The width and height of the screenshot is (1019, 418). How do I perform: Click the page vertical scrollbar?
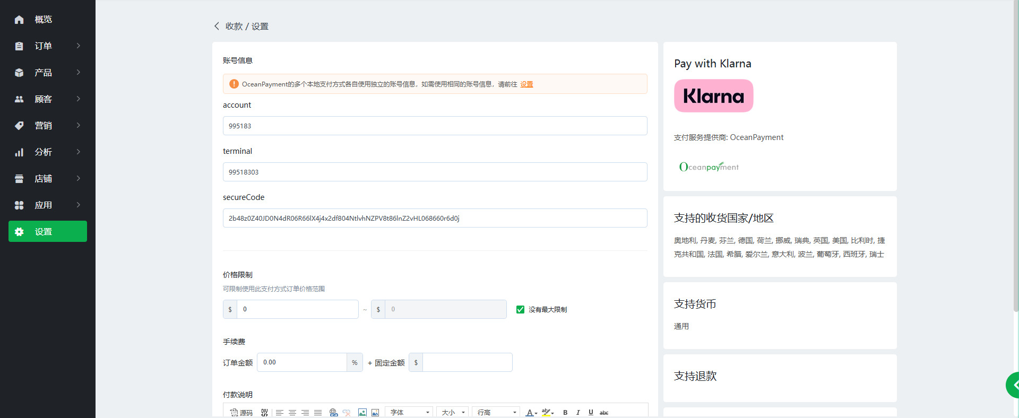point(1016,156)
